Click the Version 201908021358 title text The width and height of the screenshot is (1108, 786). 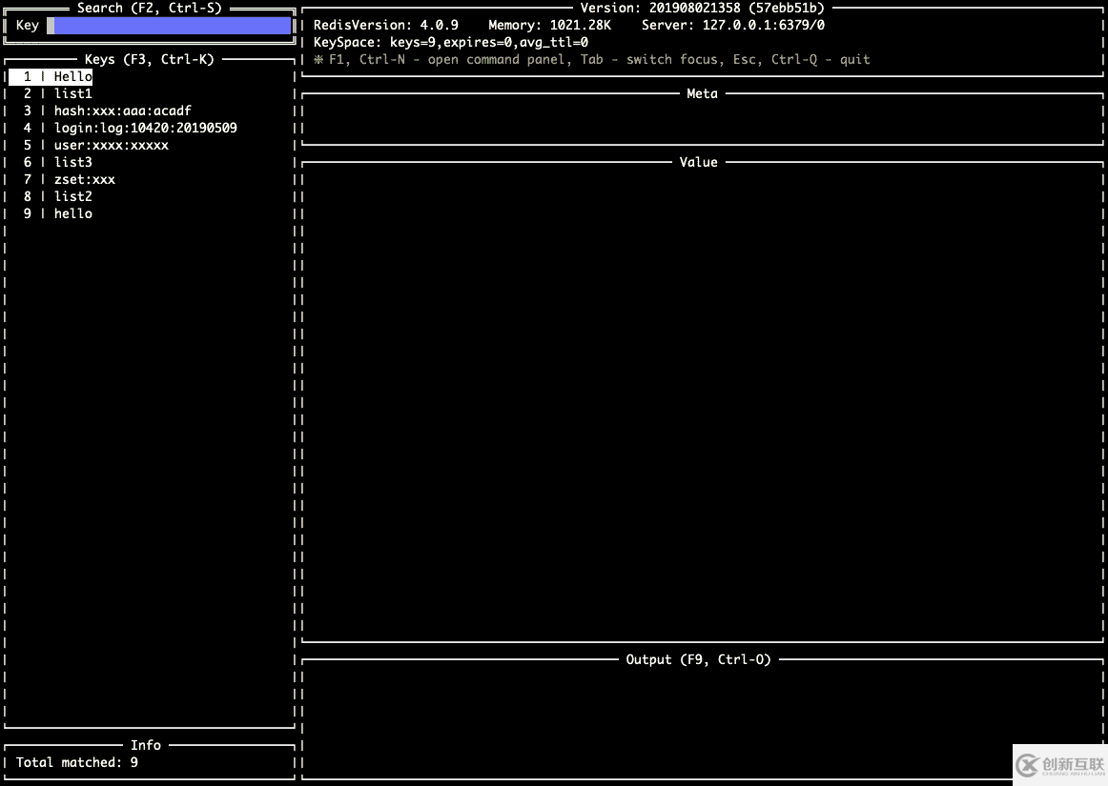tap(703, 8)
